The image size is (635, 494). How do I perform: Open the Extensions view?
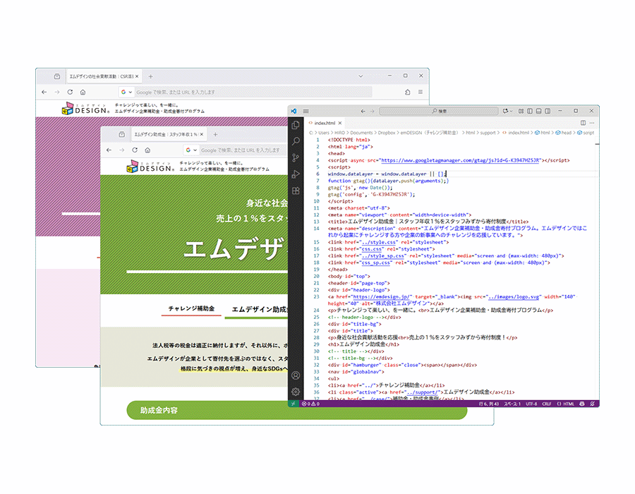click(296, 191)
